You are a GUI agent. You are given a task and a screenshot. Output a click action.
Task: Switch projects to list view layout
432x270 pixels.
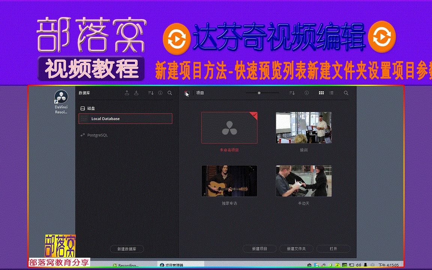331,93
